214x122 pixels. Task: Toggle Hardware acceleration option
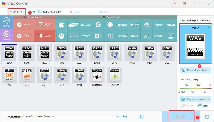click(x=195, y=99)
